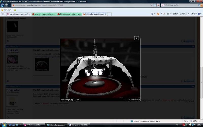
Task: Click the RSS feeds icon
Action: [158, 14]
